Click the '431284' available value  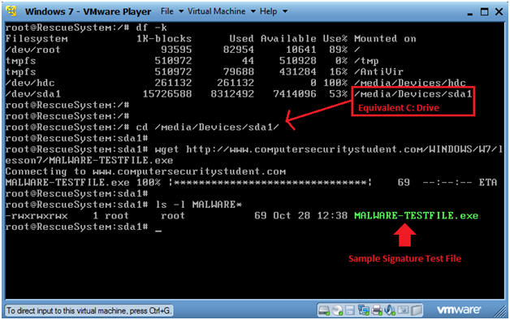click(297, 71)
